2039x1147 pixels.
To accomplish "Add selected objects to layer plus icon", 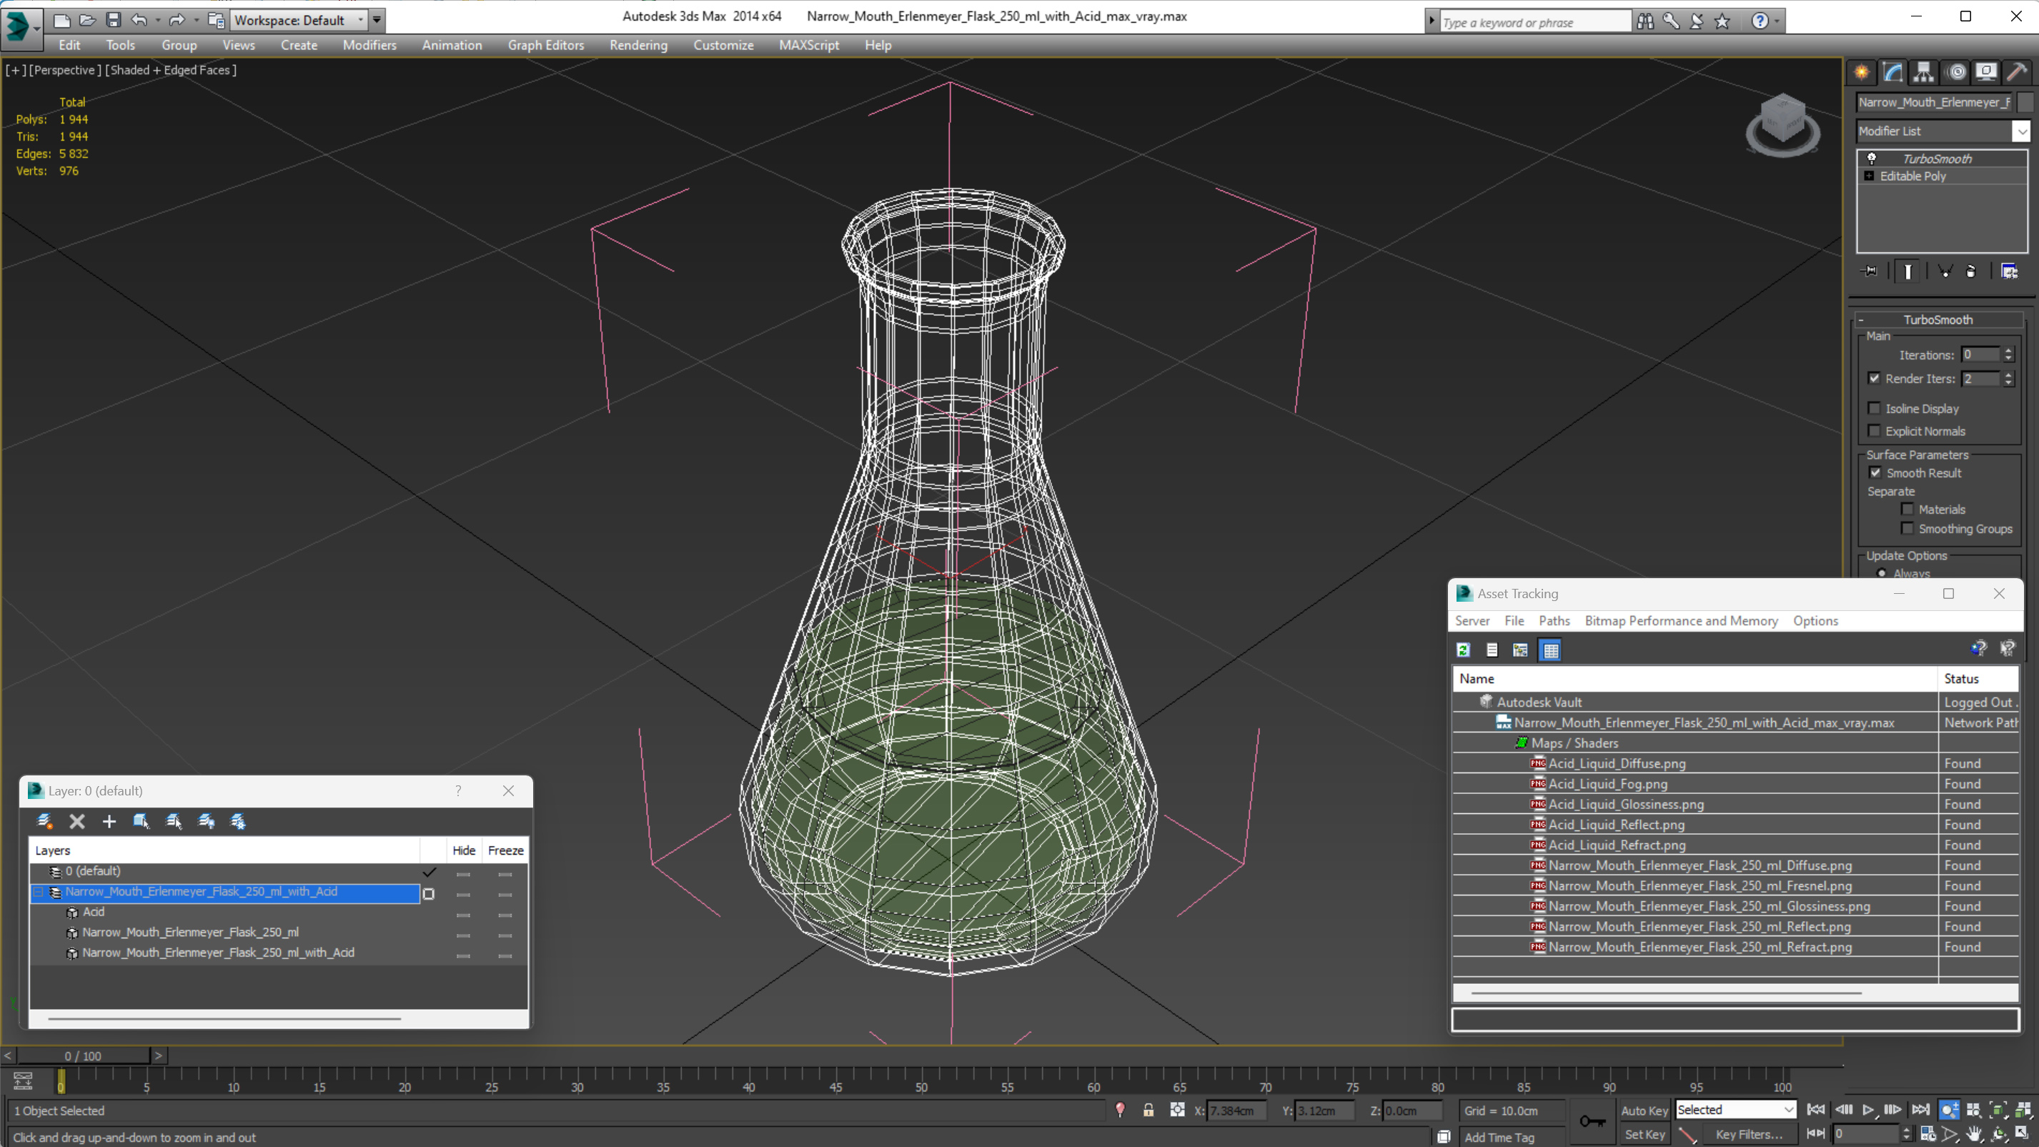I will click(109, 822).
